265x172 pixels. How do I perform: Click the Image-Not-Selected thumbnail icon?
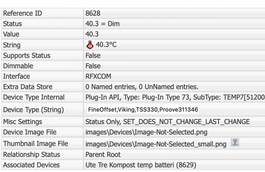tap(235, 143)
